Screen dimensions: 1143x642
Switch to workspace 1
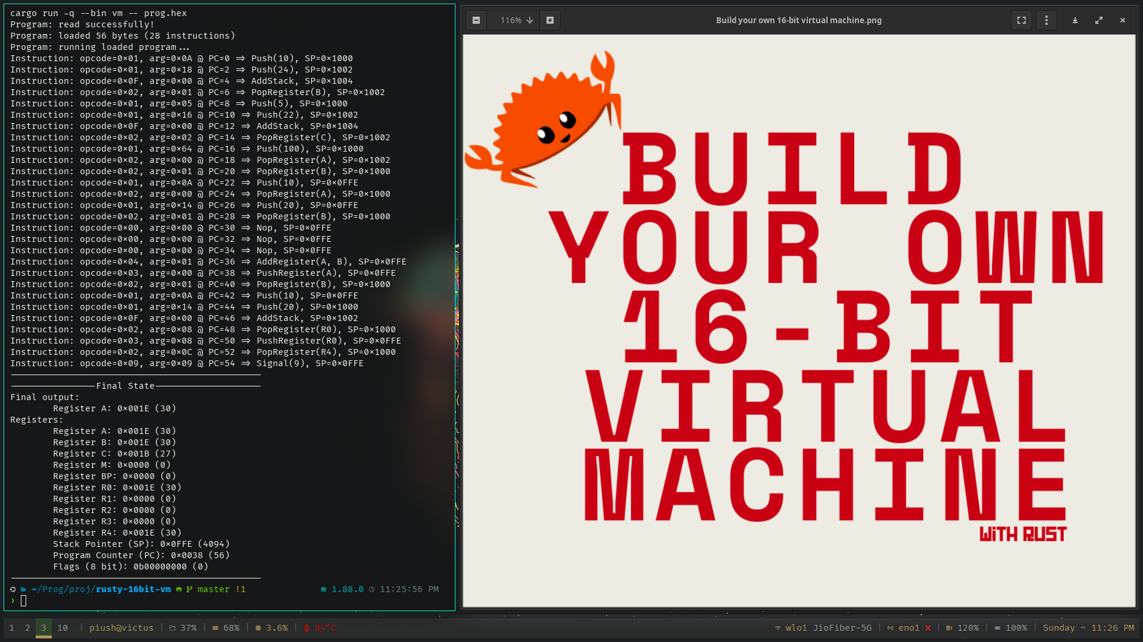click(x=11, y=628)
